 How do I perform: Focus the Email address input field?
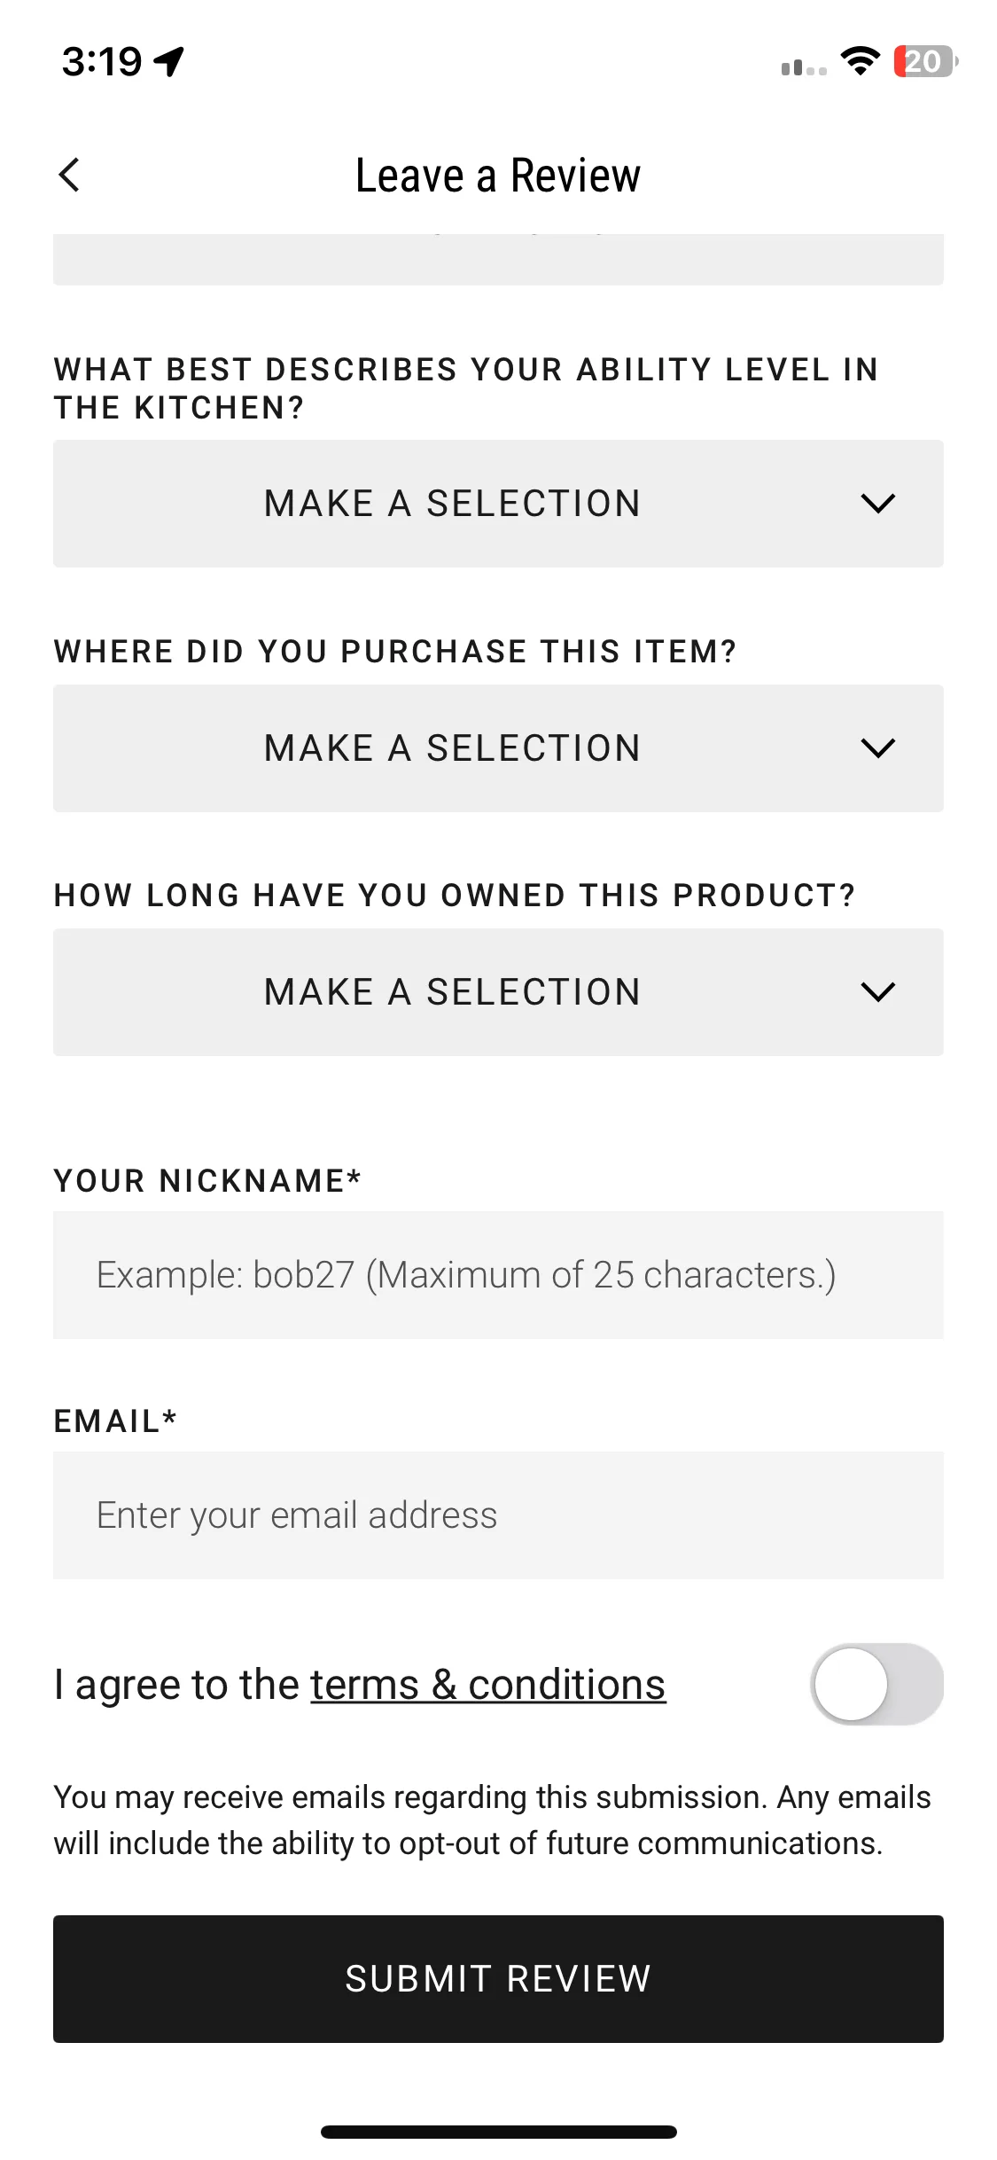pos(498,1515)
